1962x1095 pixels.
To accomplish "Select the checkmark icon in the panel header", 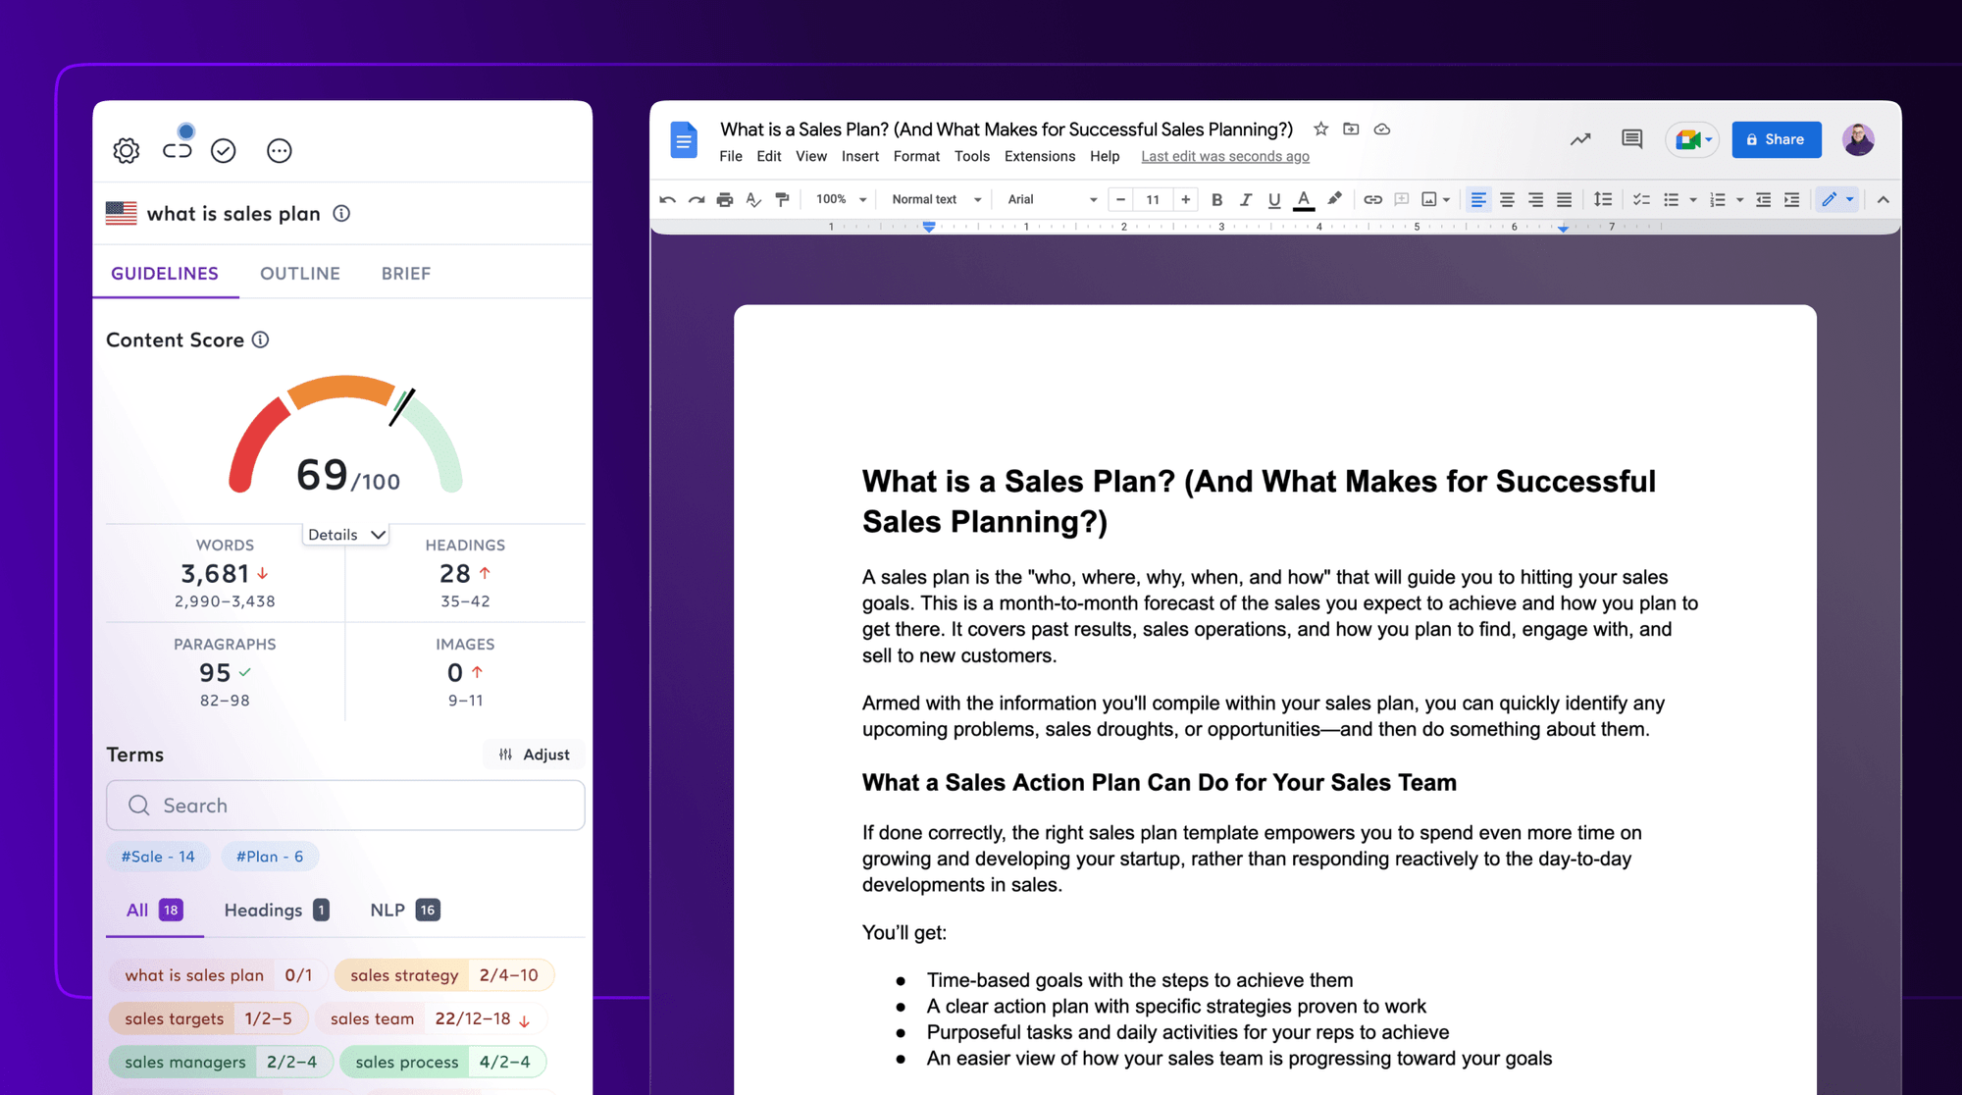I will (x=224, y=150).
